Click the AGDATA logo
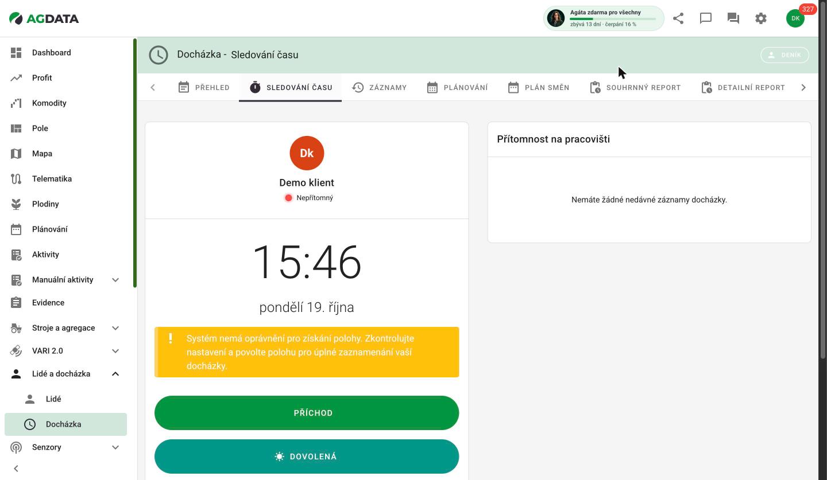Viewport: 827px width, 480px height. (44, 18)
